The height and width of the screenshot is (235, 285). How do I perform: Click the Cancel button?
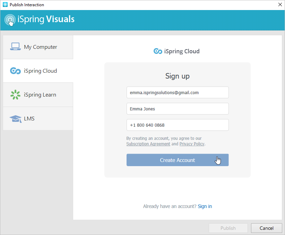(267, 228)
